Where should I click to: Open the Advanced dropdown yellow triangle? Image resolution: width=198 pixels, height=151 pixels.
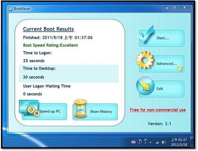click(180, 69)
